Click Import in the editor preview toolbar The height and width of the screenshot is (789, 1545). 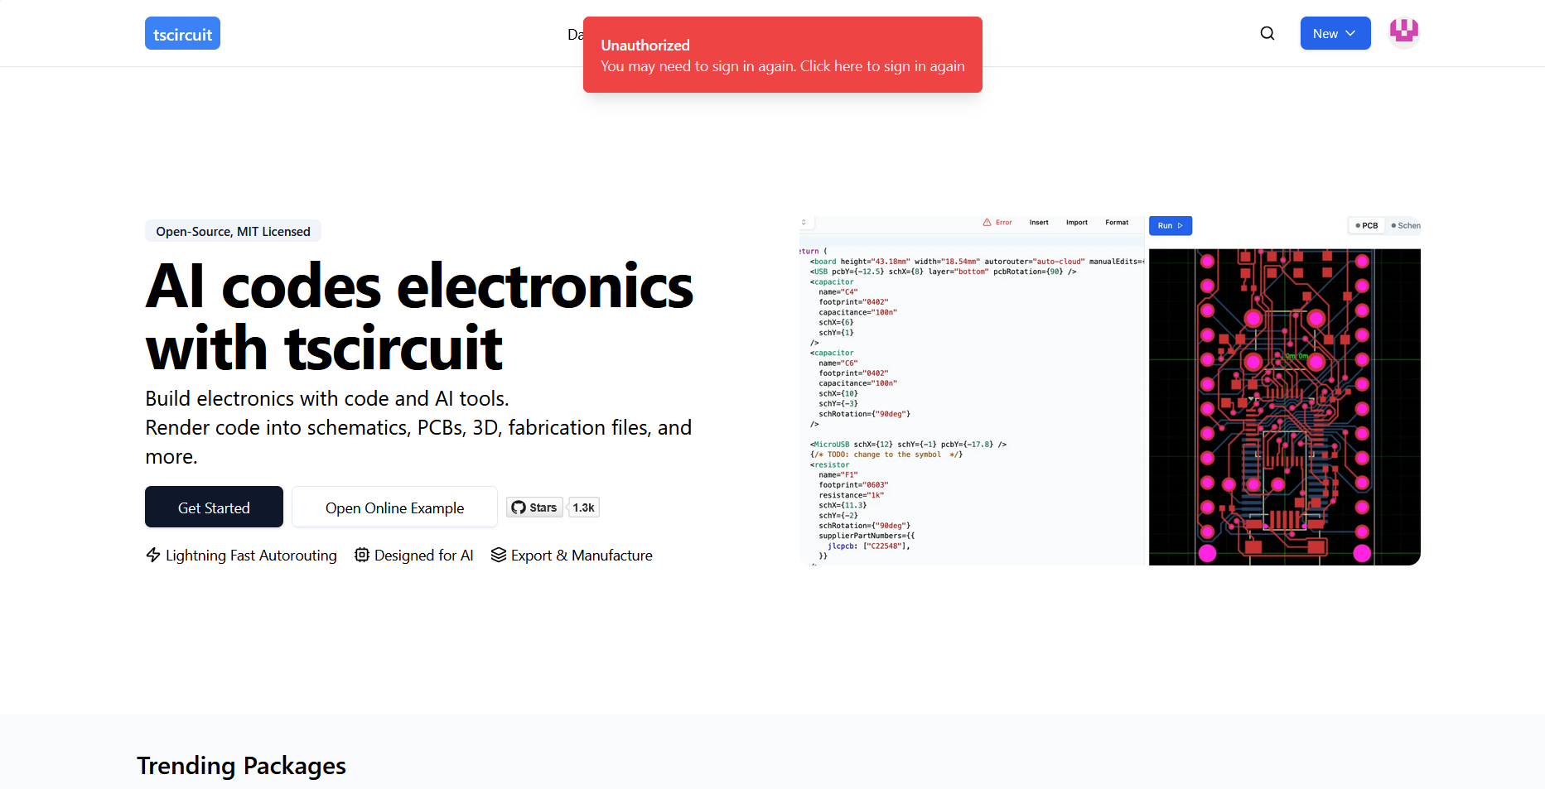(x=1077, y=223)
